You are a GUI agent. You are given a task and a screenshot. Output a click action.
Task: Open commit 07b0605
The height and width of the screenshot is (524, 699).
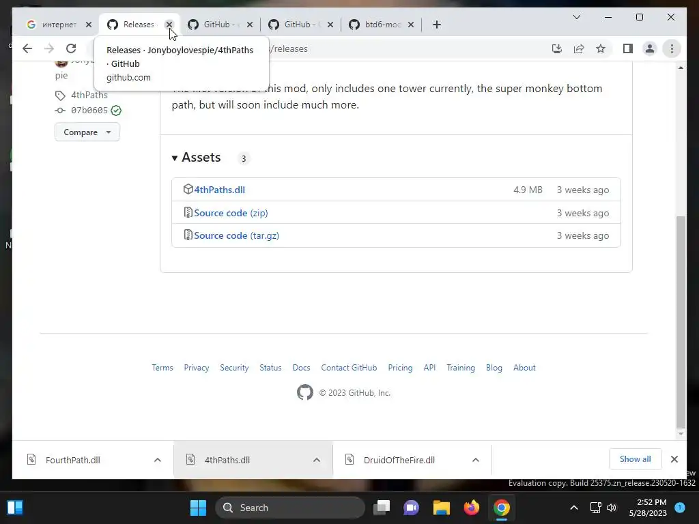[x=89, y=110]
